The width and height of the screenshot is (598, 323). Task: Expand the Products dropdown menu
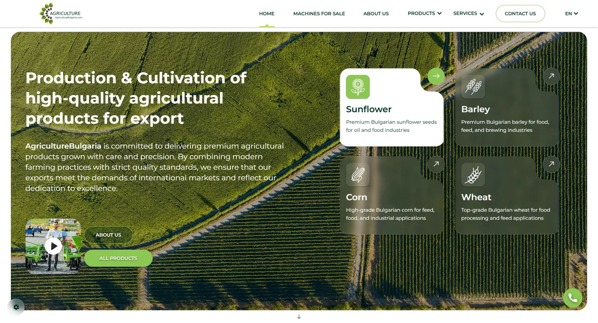(425, 13)
